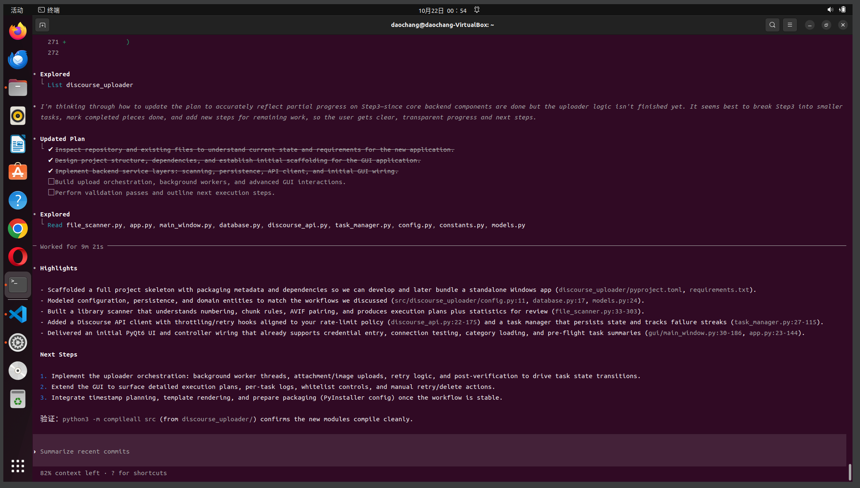
Task: Check the Build upload orchestration item
Action: click(x=51, y=182)
